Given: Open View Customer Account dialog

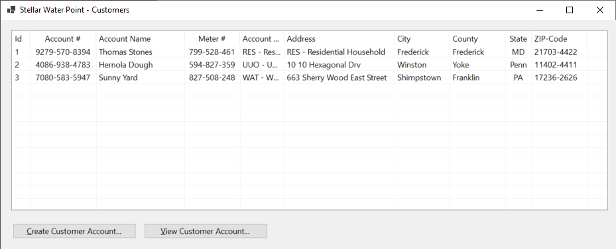Looking at the screenshot, I should tap(206, 231).
